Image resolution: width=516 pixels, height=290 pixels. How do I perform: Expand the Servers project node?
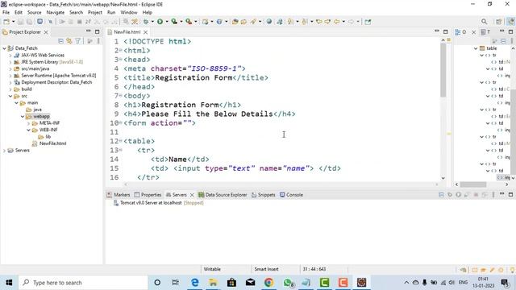click(4, 151)
